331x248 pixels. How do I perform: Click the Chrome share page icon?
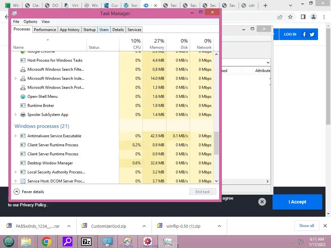tap(280, 17)
